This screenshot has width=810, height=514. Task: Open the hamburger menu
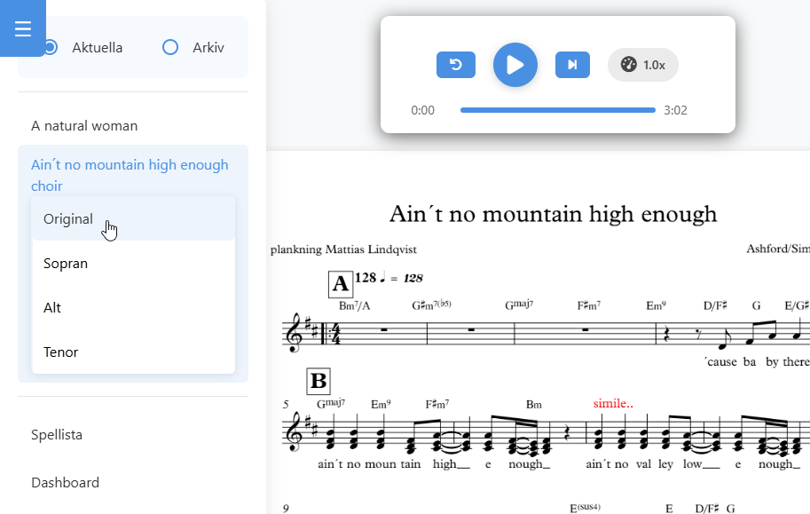tap(23, 28)
